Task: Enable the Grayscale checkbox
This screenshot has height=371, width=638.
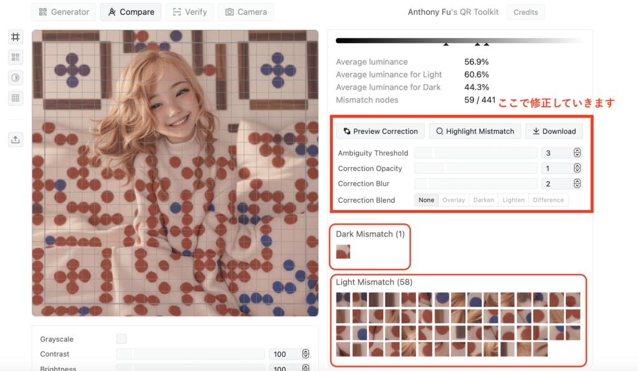Action: point(121,339)
